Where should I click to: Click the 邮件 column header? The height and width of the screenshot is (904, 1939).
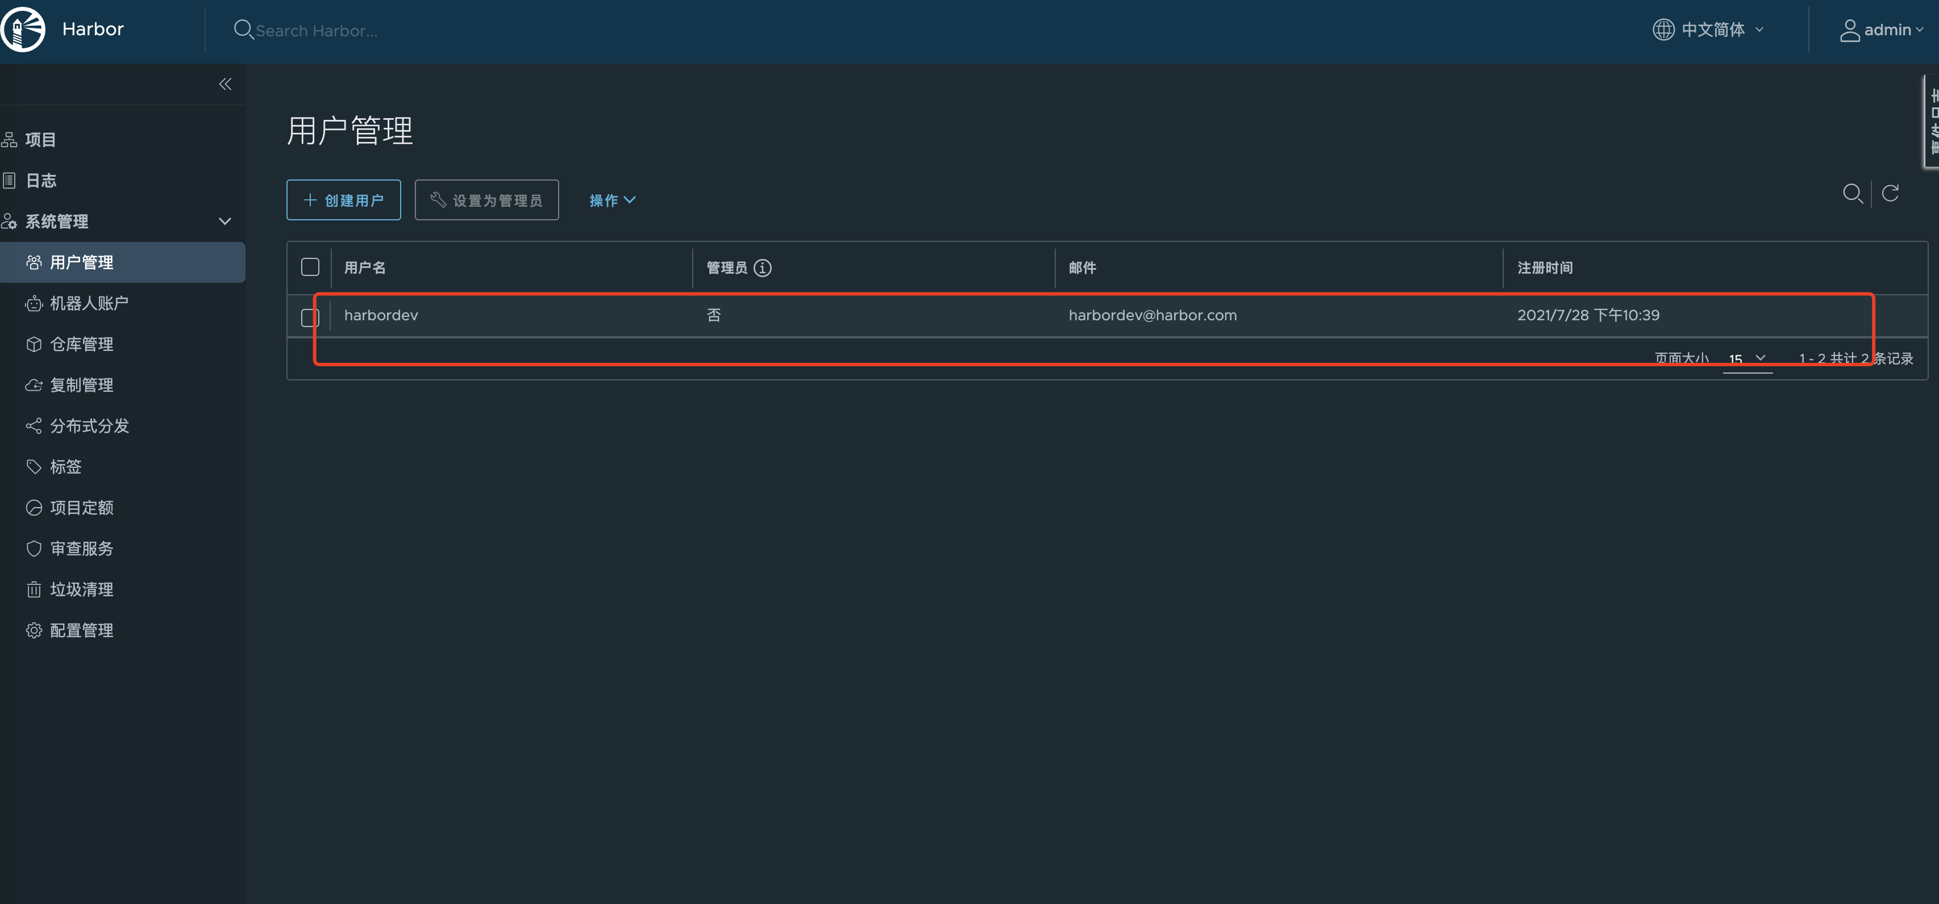[x=1083, y=268]
